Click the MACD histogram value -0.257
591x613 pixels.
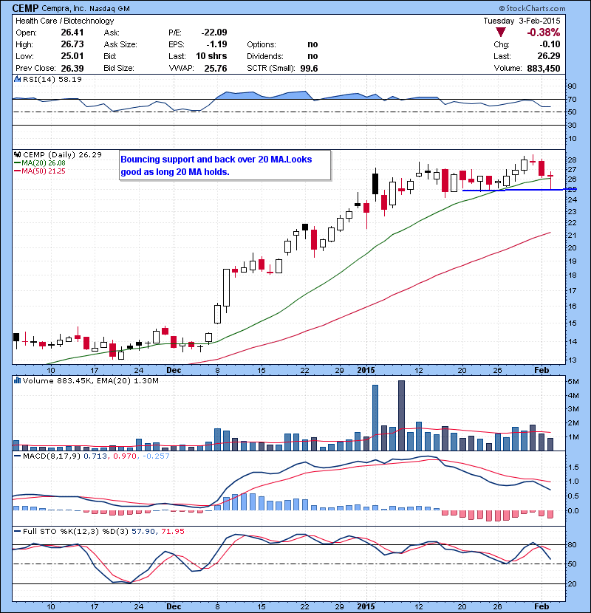click(x=156, y=456)
